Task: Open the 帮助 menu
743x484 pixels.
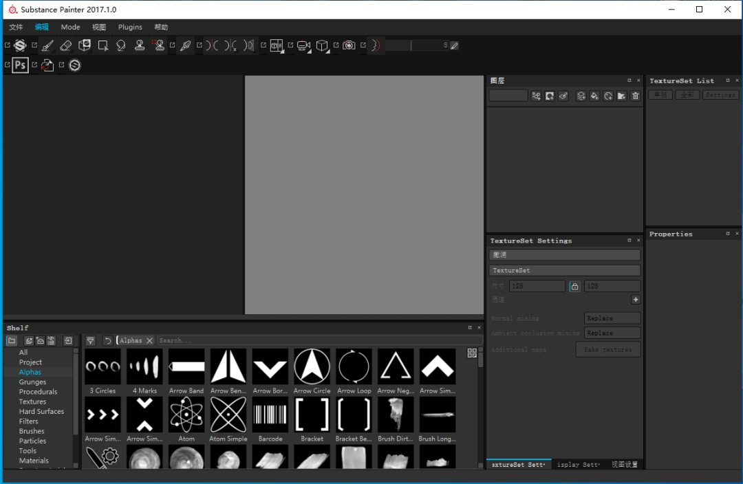Action: tap(161, 27)
